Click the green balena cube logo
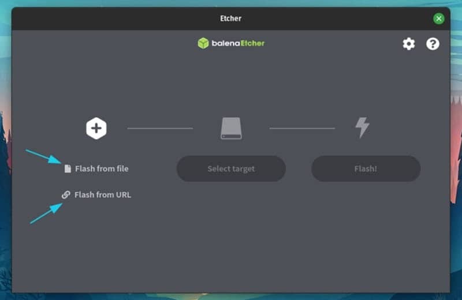 click(203, 43)
